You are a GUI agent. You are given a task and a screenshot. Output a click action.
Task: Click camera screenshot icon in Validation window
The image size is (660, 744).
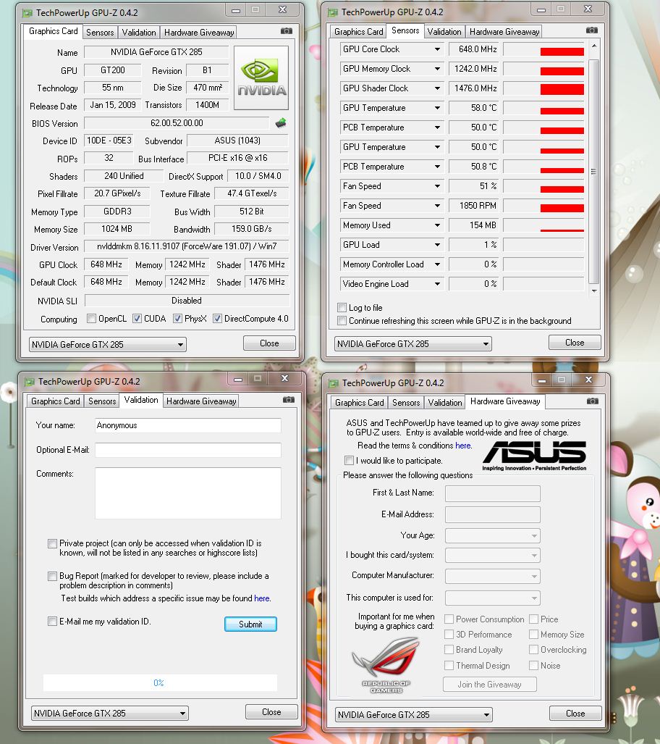289,399
